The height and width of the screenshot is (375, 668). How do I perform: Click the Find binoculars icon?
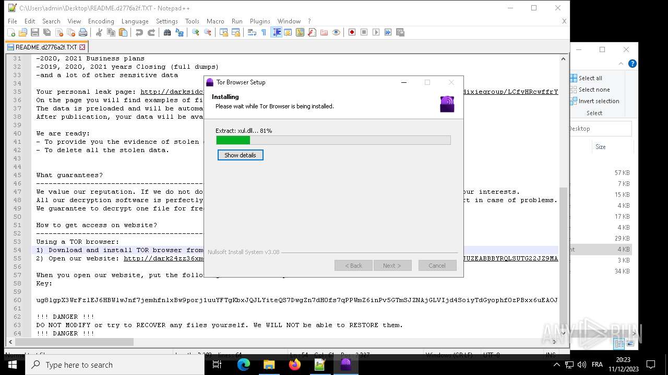pos(167,32)
